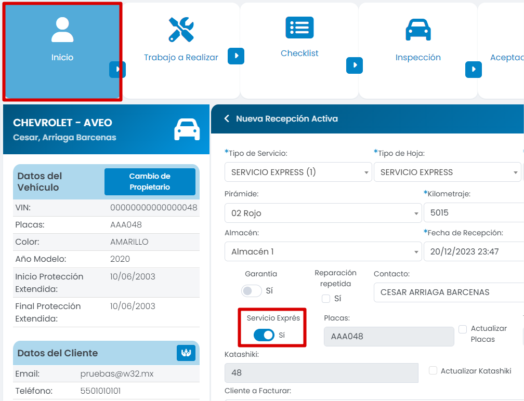The image size is (524, 401).
Task: Switch to the Checklist step tab
Action: click(x=299, y=53)
